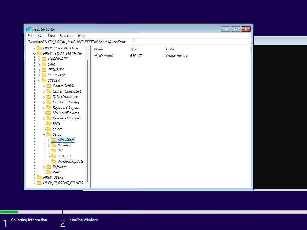The image size is (307, 230).
Task: Minimize the Registry Editor window
Action: (x=225, y=29)
